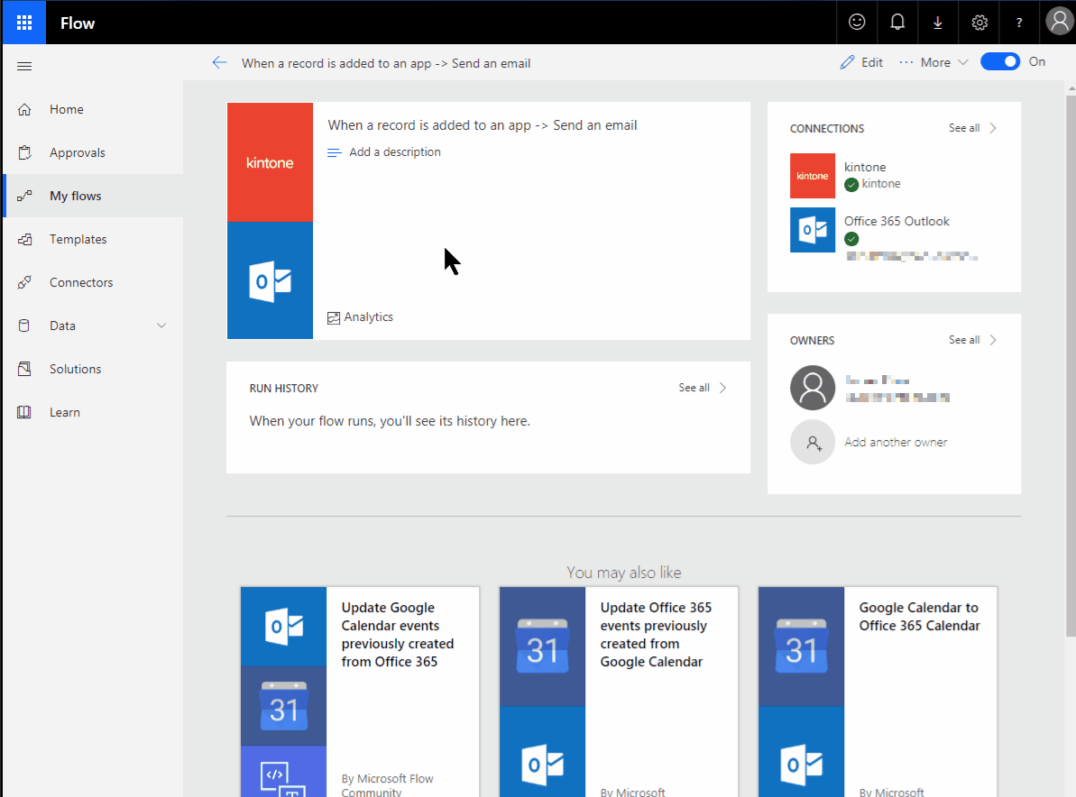
Task: Expand the Data section chevron
Action: tap(161, 325)
